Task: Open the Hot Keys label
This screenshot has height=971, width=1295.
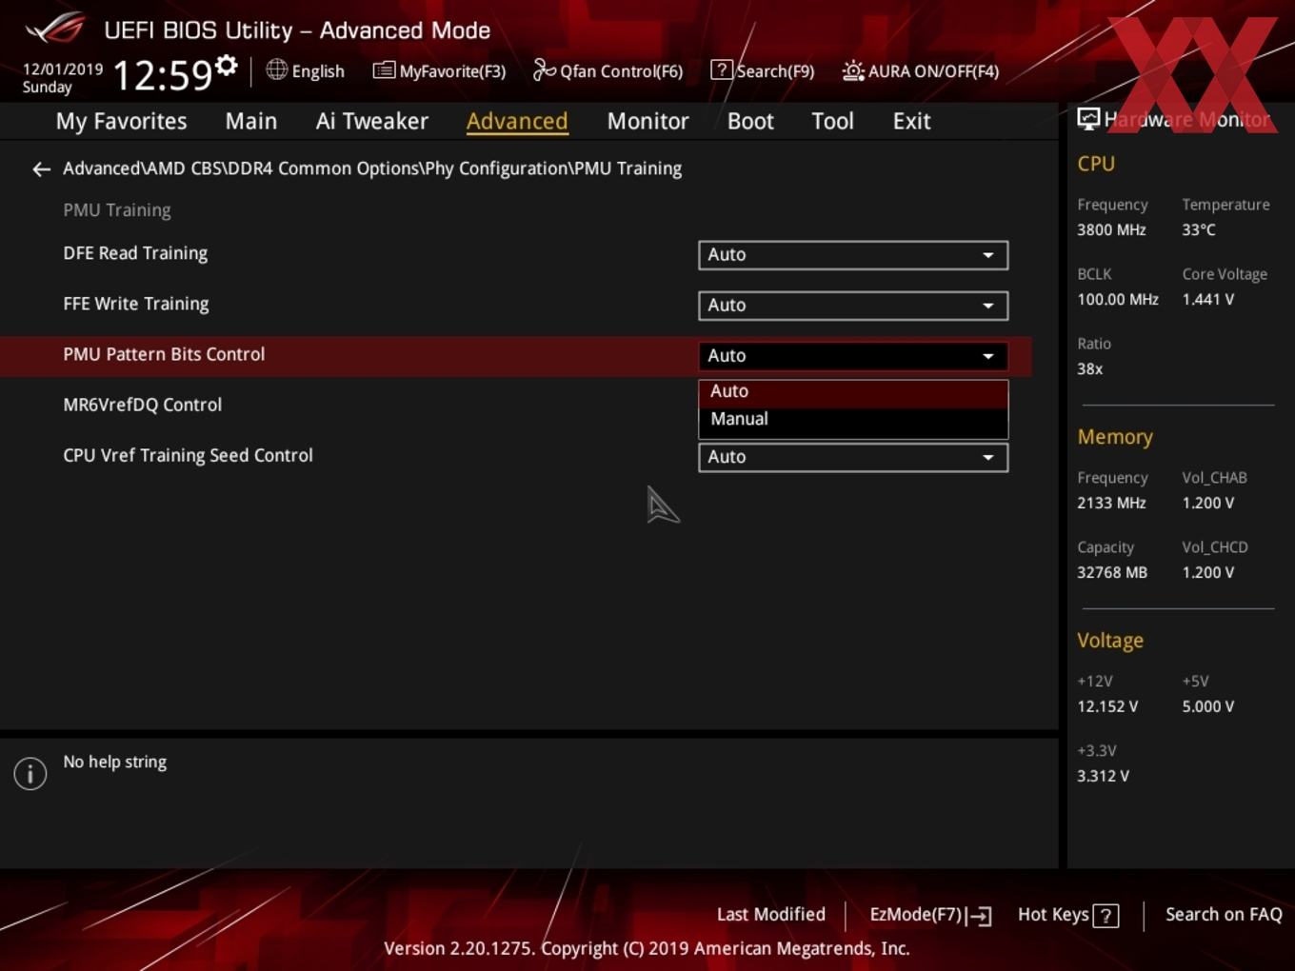Action: point(1053,915)
